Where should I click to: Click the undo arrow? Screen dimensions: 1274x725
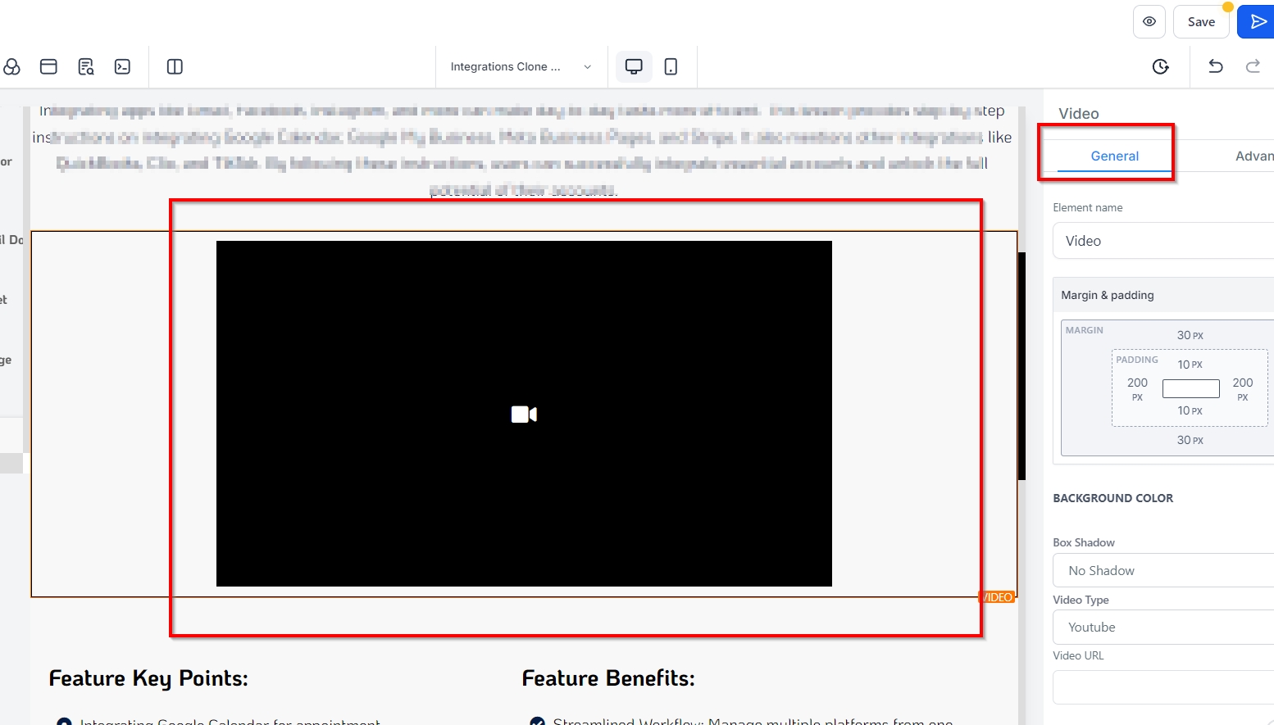click(x=1215, y=67)
